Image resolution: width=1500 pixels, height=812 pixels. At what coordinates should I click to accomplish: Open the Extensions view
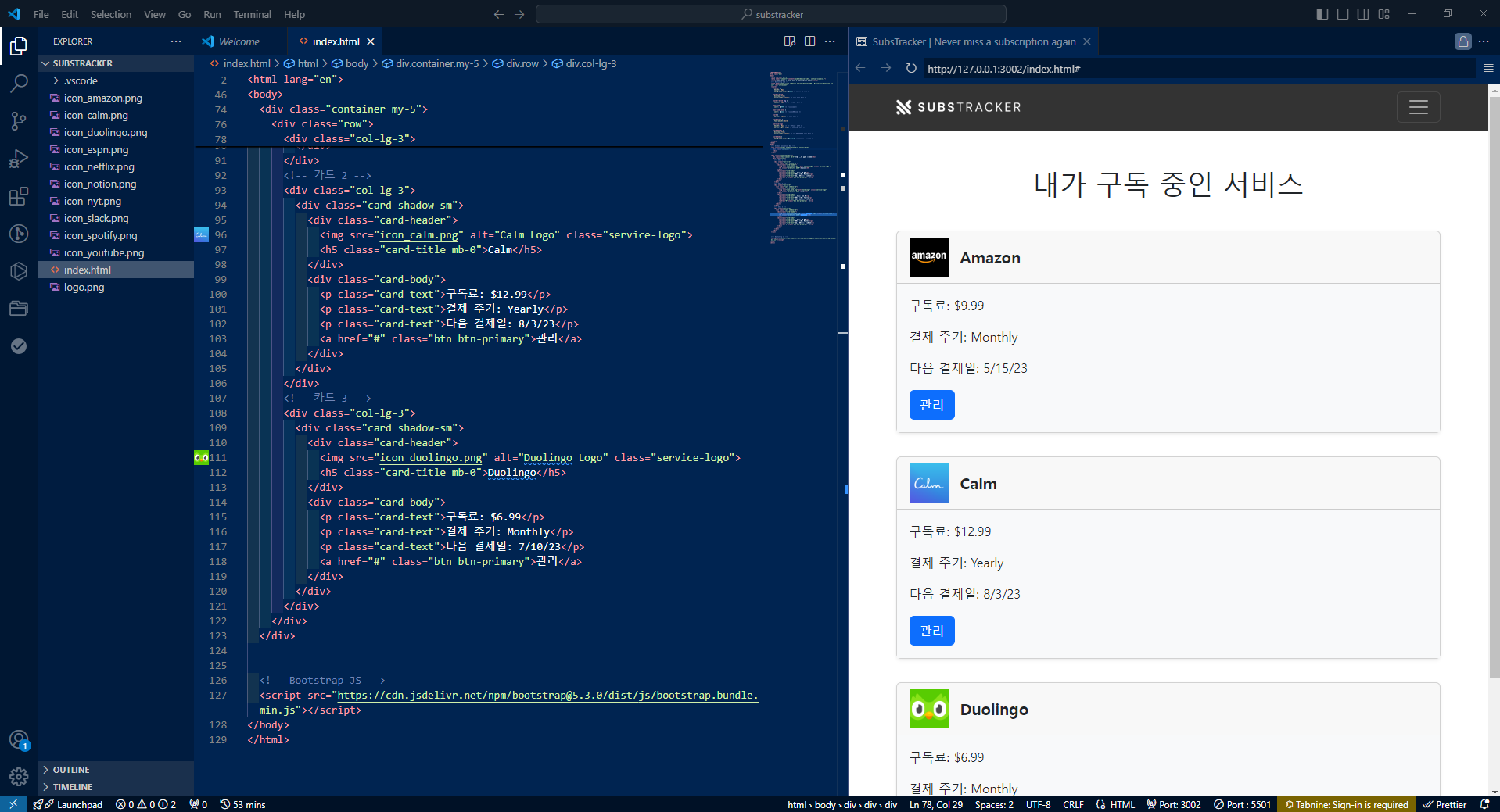[19, 196]
